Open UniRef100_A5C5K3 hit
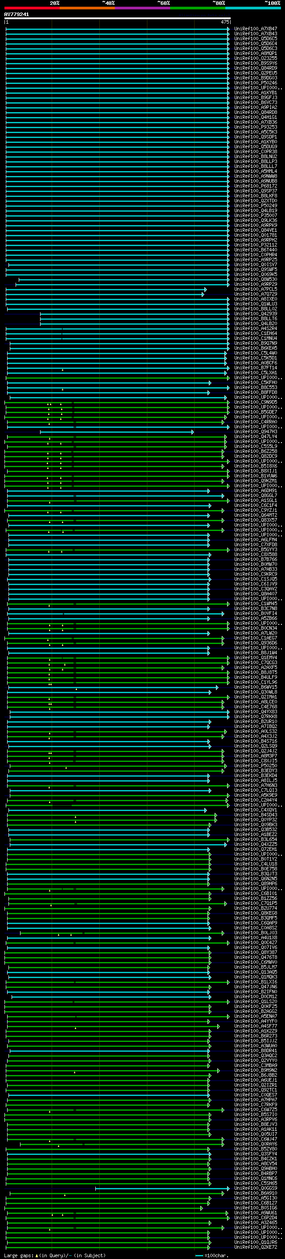 256,132
